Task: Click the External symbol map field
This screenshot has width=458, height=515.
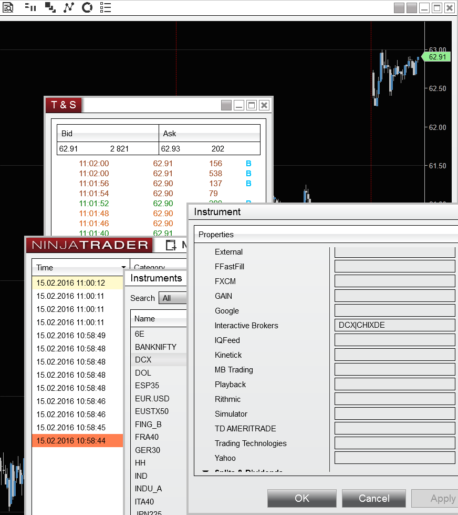Action: click(395, 253)
